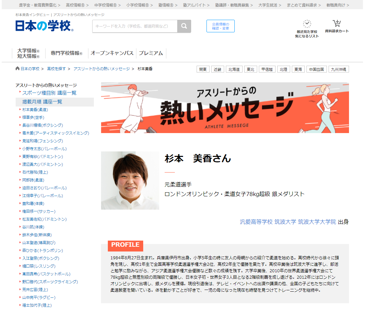Click the magnifying glass search button
366x309 pixels.
(x=184, y=26)
